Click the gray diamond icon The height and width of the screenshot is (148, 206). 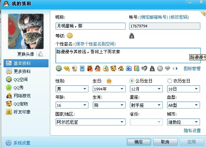(x=167, y=68)
